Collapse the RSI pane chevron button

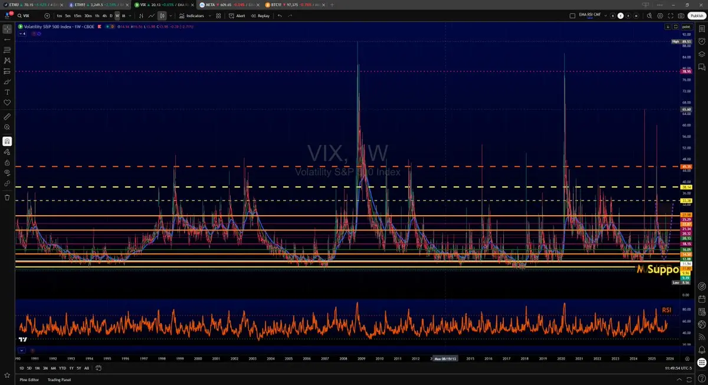(x=22, y=350)
